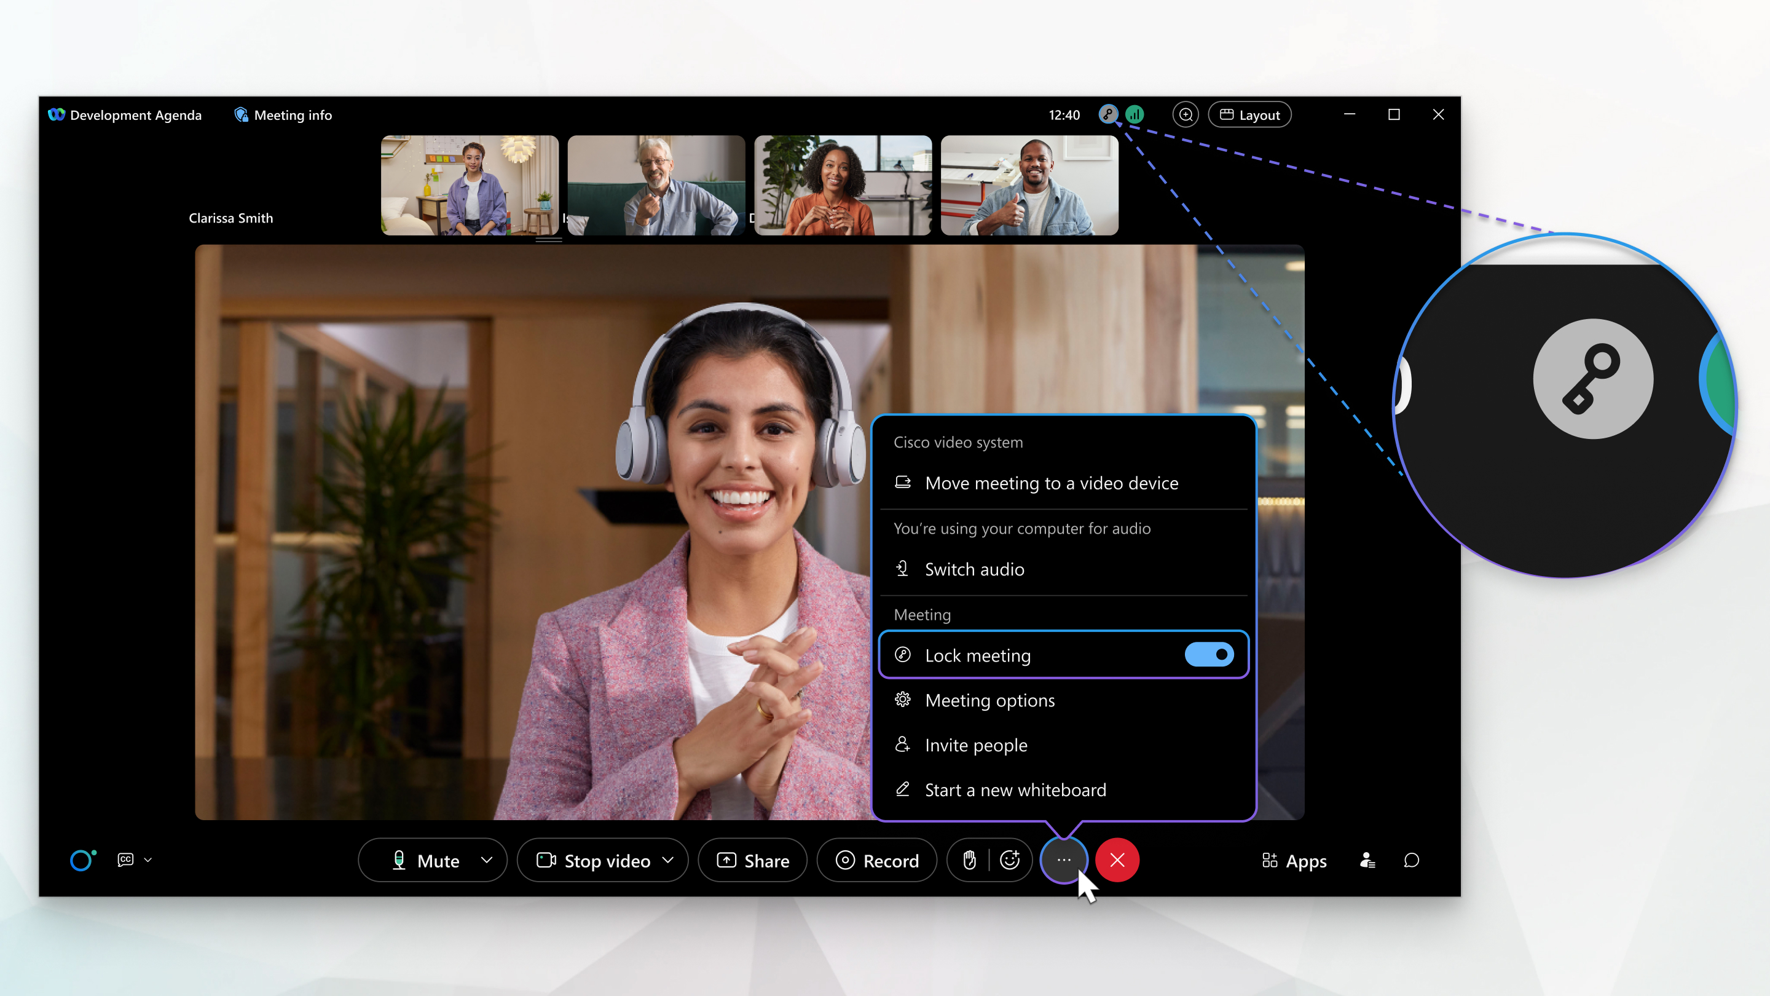Expand the Mute button dropdown
Image resolution: width=1770 pixels, height=996 pixels.
pos(485,861)
